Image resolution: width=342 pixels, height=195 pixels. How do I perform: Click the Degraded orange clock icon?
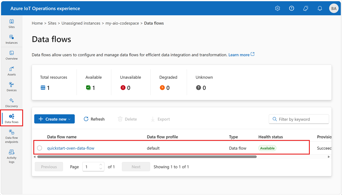[x=162, y=88]
